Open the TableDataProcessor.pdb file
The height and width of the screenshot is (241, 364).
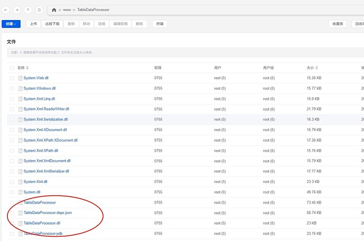(43, 234)
